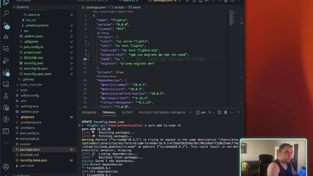Open Source Control view with badge
Screen dimensions: 313x176
6,25
